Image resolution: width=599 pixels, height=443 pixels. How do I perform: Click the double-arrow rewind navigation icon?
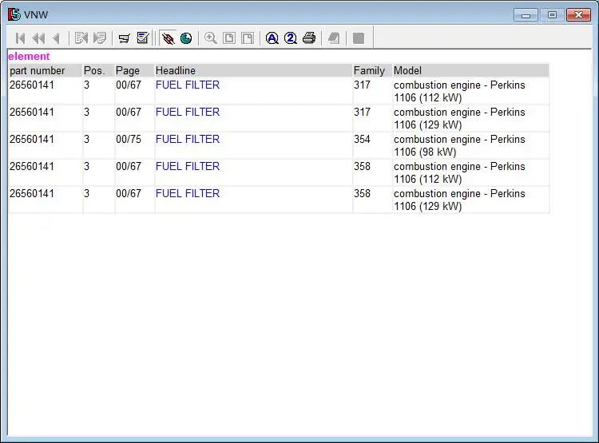click(38, 38)
